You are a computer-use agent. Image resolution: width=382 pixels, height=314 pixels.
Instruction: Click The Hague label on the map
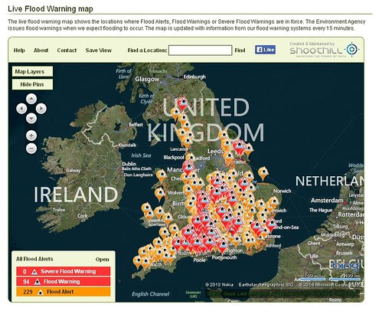321,210
